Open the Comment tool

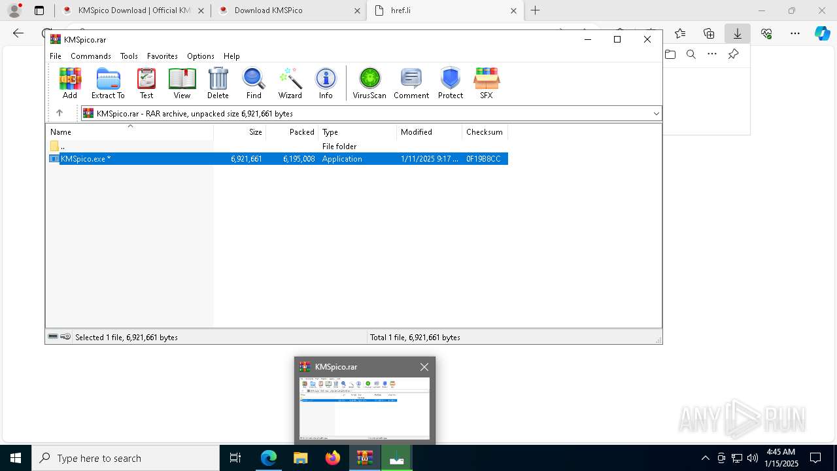[411, 83]
